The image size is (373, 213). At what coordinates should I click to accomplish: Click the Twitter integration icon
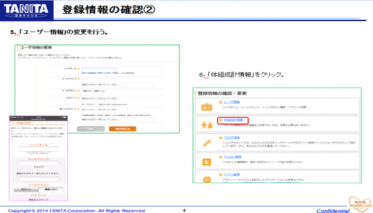coord(207,161)
